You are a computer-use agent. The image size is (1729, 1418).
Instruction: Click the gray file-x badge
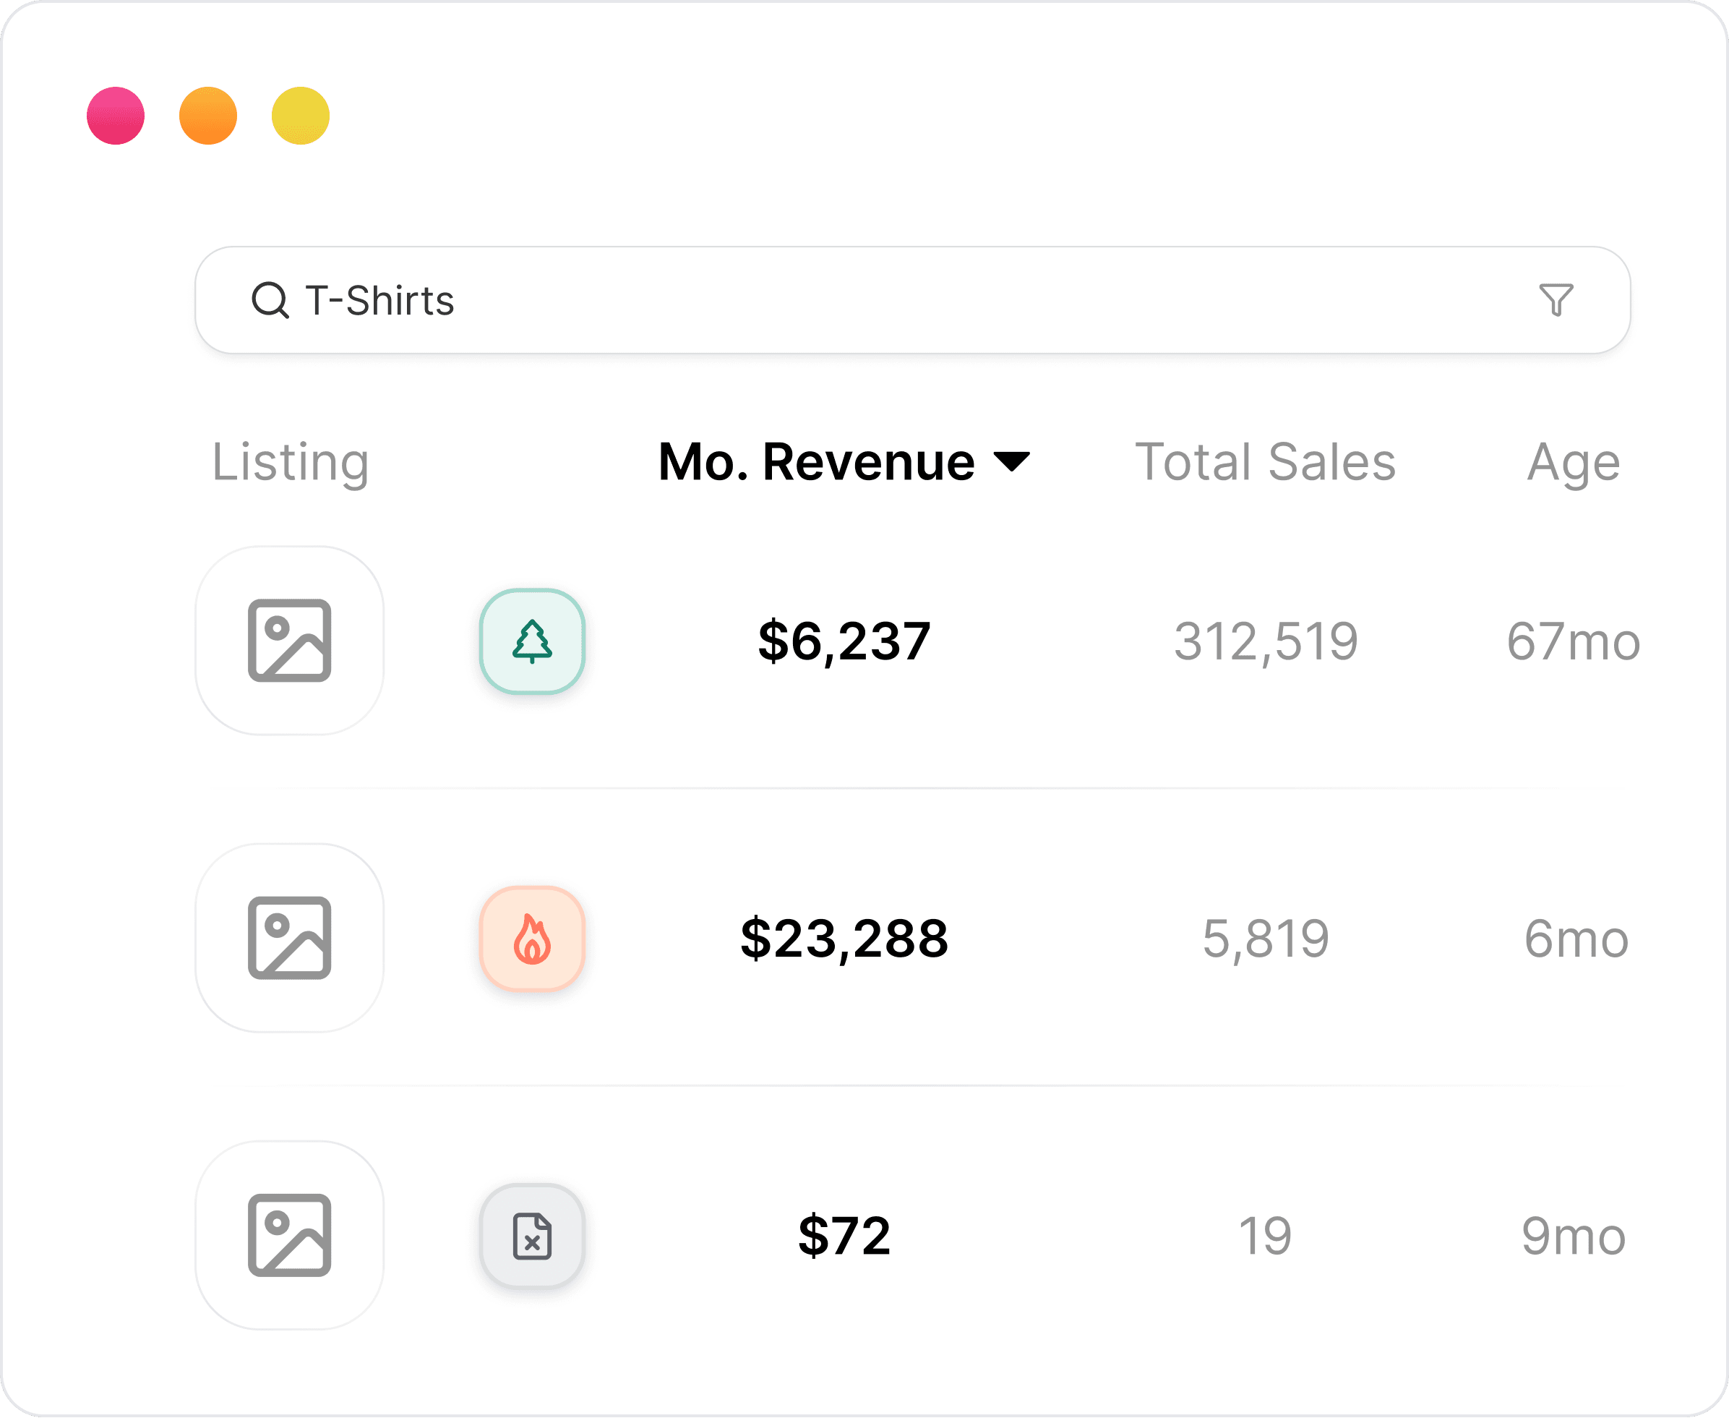pyautogui.click(x=532, y=1236)
